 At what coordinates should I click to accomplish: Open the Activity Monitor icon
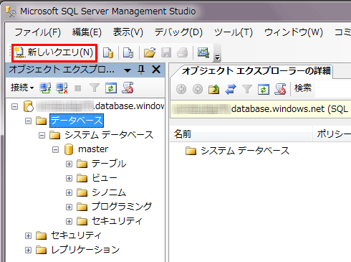(203, 52)
